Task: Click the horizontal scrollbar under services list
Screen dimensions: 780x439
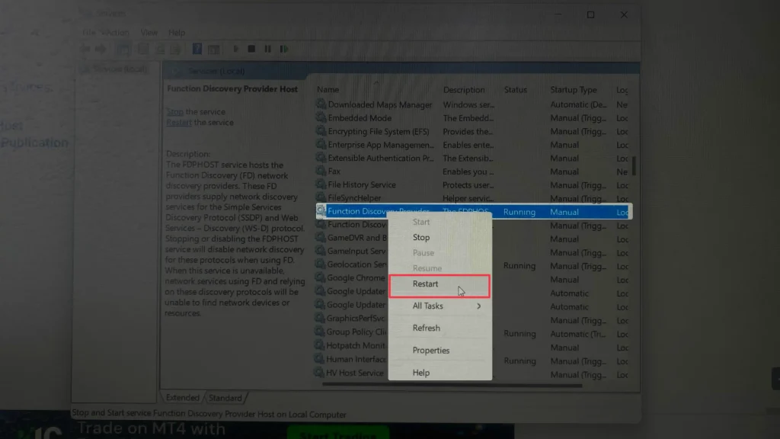Action: 452,385
